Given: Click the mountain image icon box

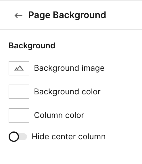Looking at the screenshot, I should [x=19, y=68].
